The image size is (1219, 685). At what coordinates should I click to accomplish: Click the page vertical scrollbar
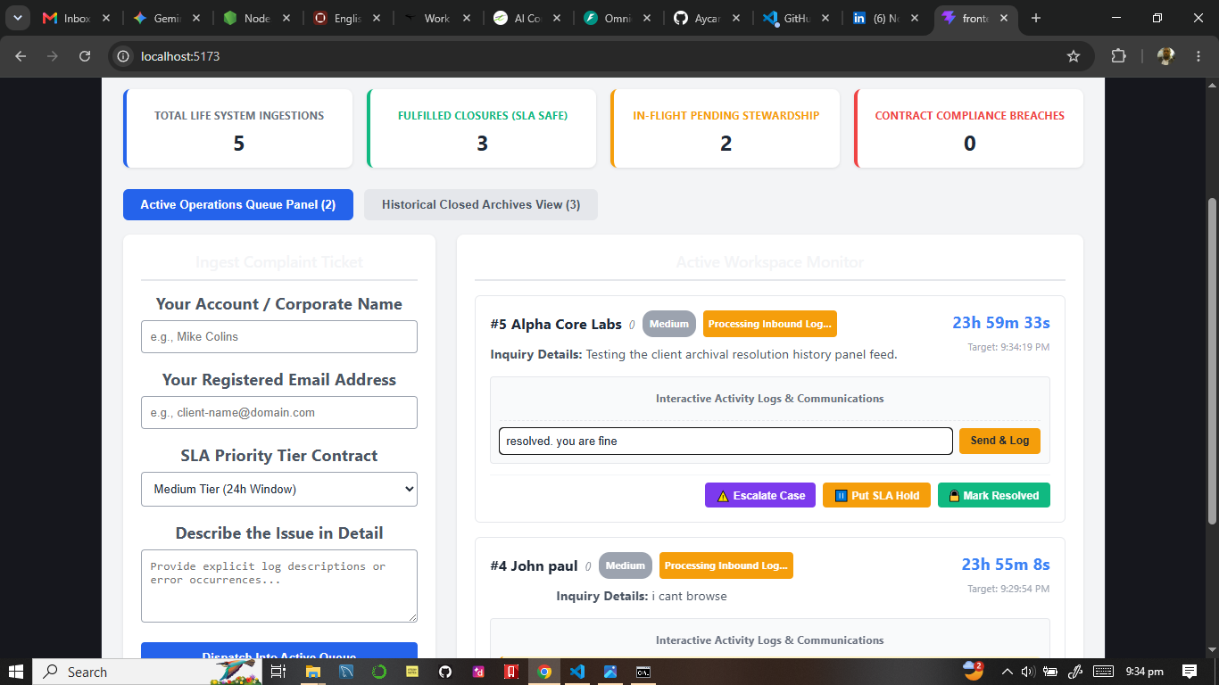point(1212,361)
